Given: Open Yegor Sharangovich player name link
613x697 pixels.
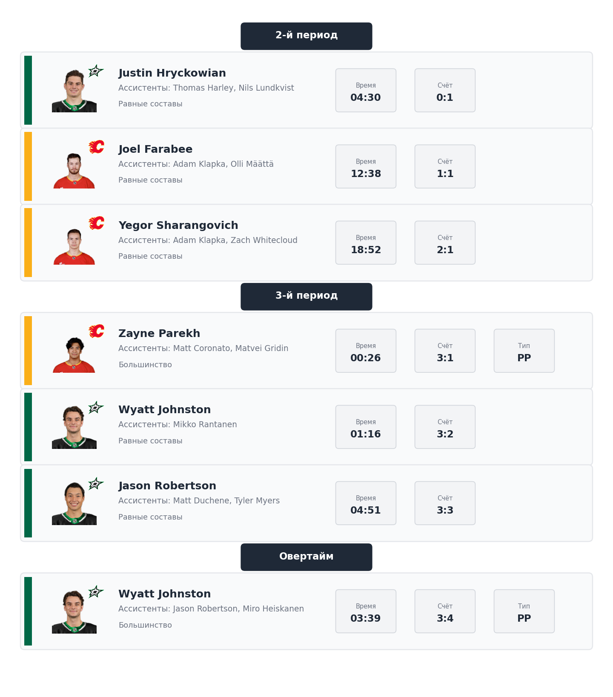Looking at the screenshot, I should click(x=178, y=226).
